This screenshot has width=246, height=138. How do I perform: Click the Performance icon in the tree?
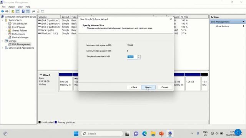tap(10, 34)
